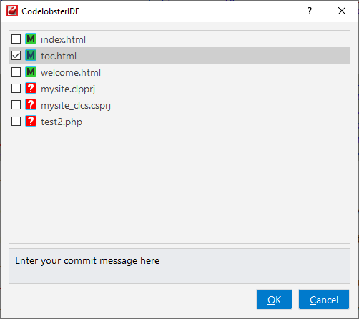Screen dimensions: 359x319
Task: Select the mysite_clcs.csprj checkbox
Action: [16, 104]
